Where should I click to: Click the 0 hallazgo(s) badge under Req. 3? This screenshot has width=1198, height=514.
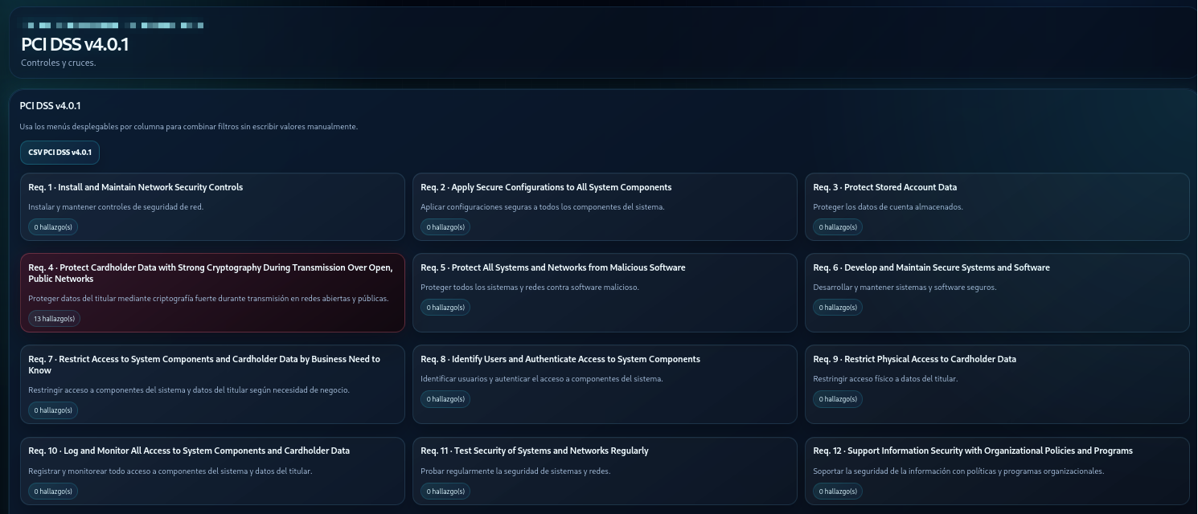(x=838, y=227)
